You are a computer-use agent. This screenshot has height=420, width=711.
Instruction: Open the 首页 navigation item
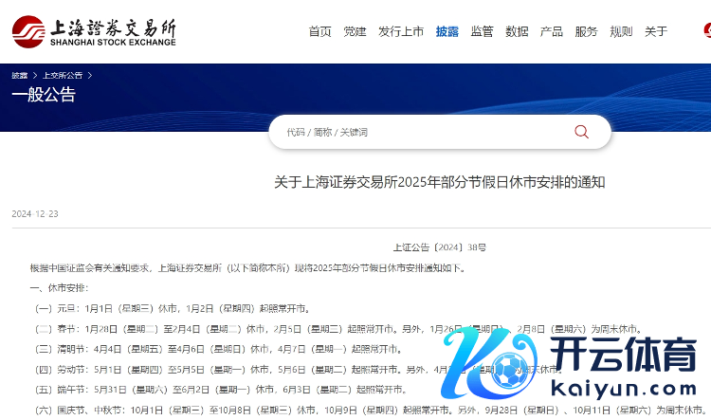tap(320, 31)
